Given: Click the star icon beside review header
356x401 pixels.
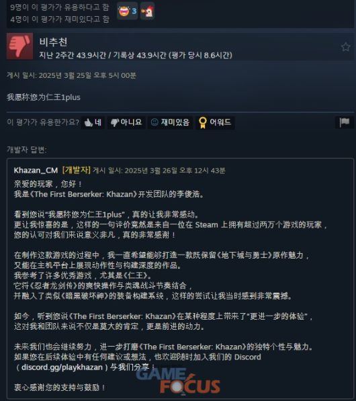Looking at the screenshot, I should 345,47.
